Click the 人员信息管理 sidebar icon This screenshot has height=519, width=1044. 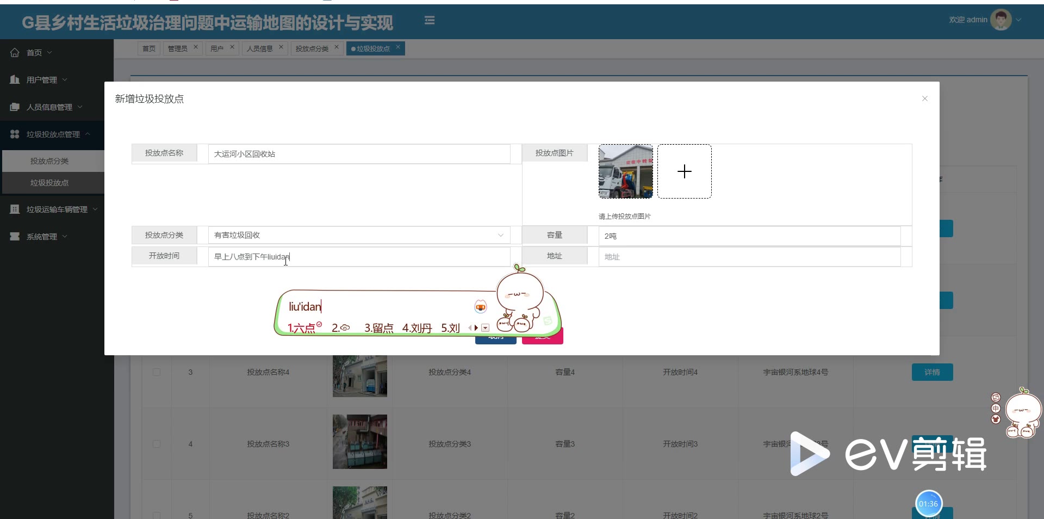[15, 107]
